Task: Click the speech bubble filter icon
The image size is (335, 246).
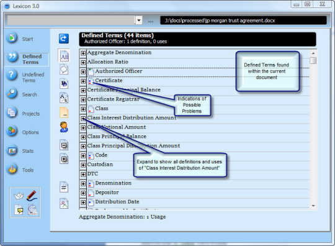Action: pos(64,70)
